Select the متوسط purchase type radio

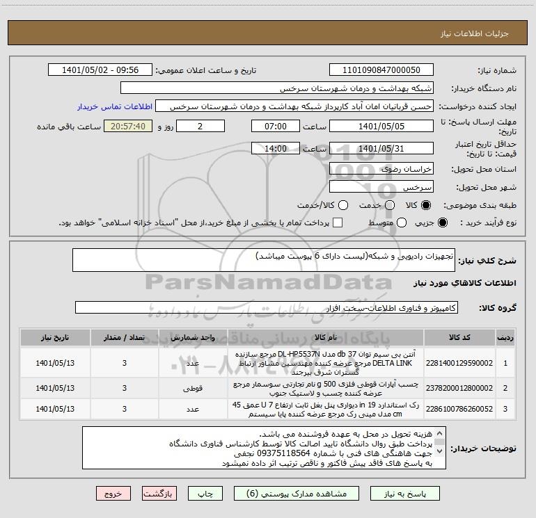tap(402, 222)
